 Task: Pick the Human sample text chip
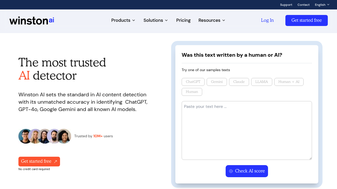pos(192,92)
